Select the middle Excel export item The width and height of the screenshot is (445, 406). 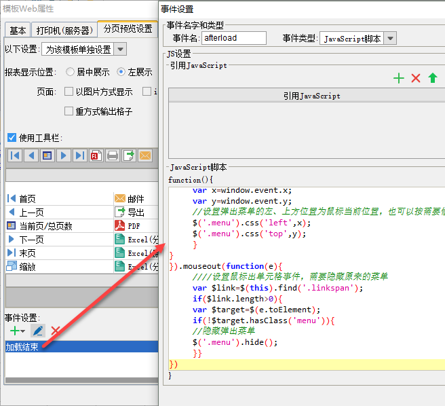click(x=136, y=253)
